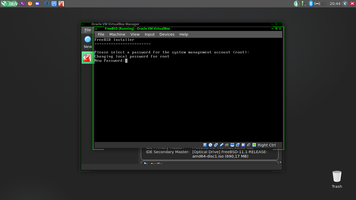This screenshot has height=200, width=356.
Task: Click the shared folders status icon
Action: [227, 145]
